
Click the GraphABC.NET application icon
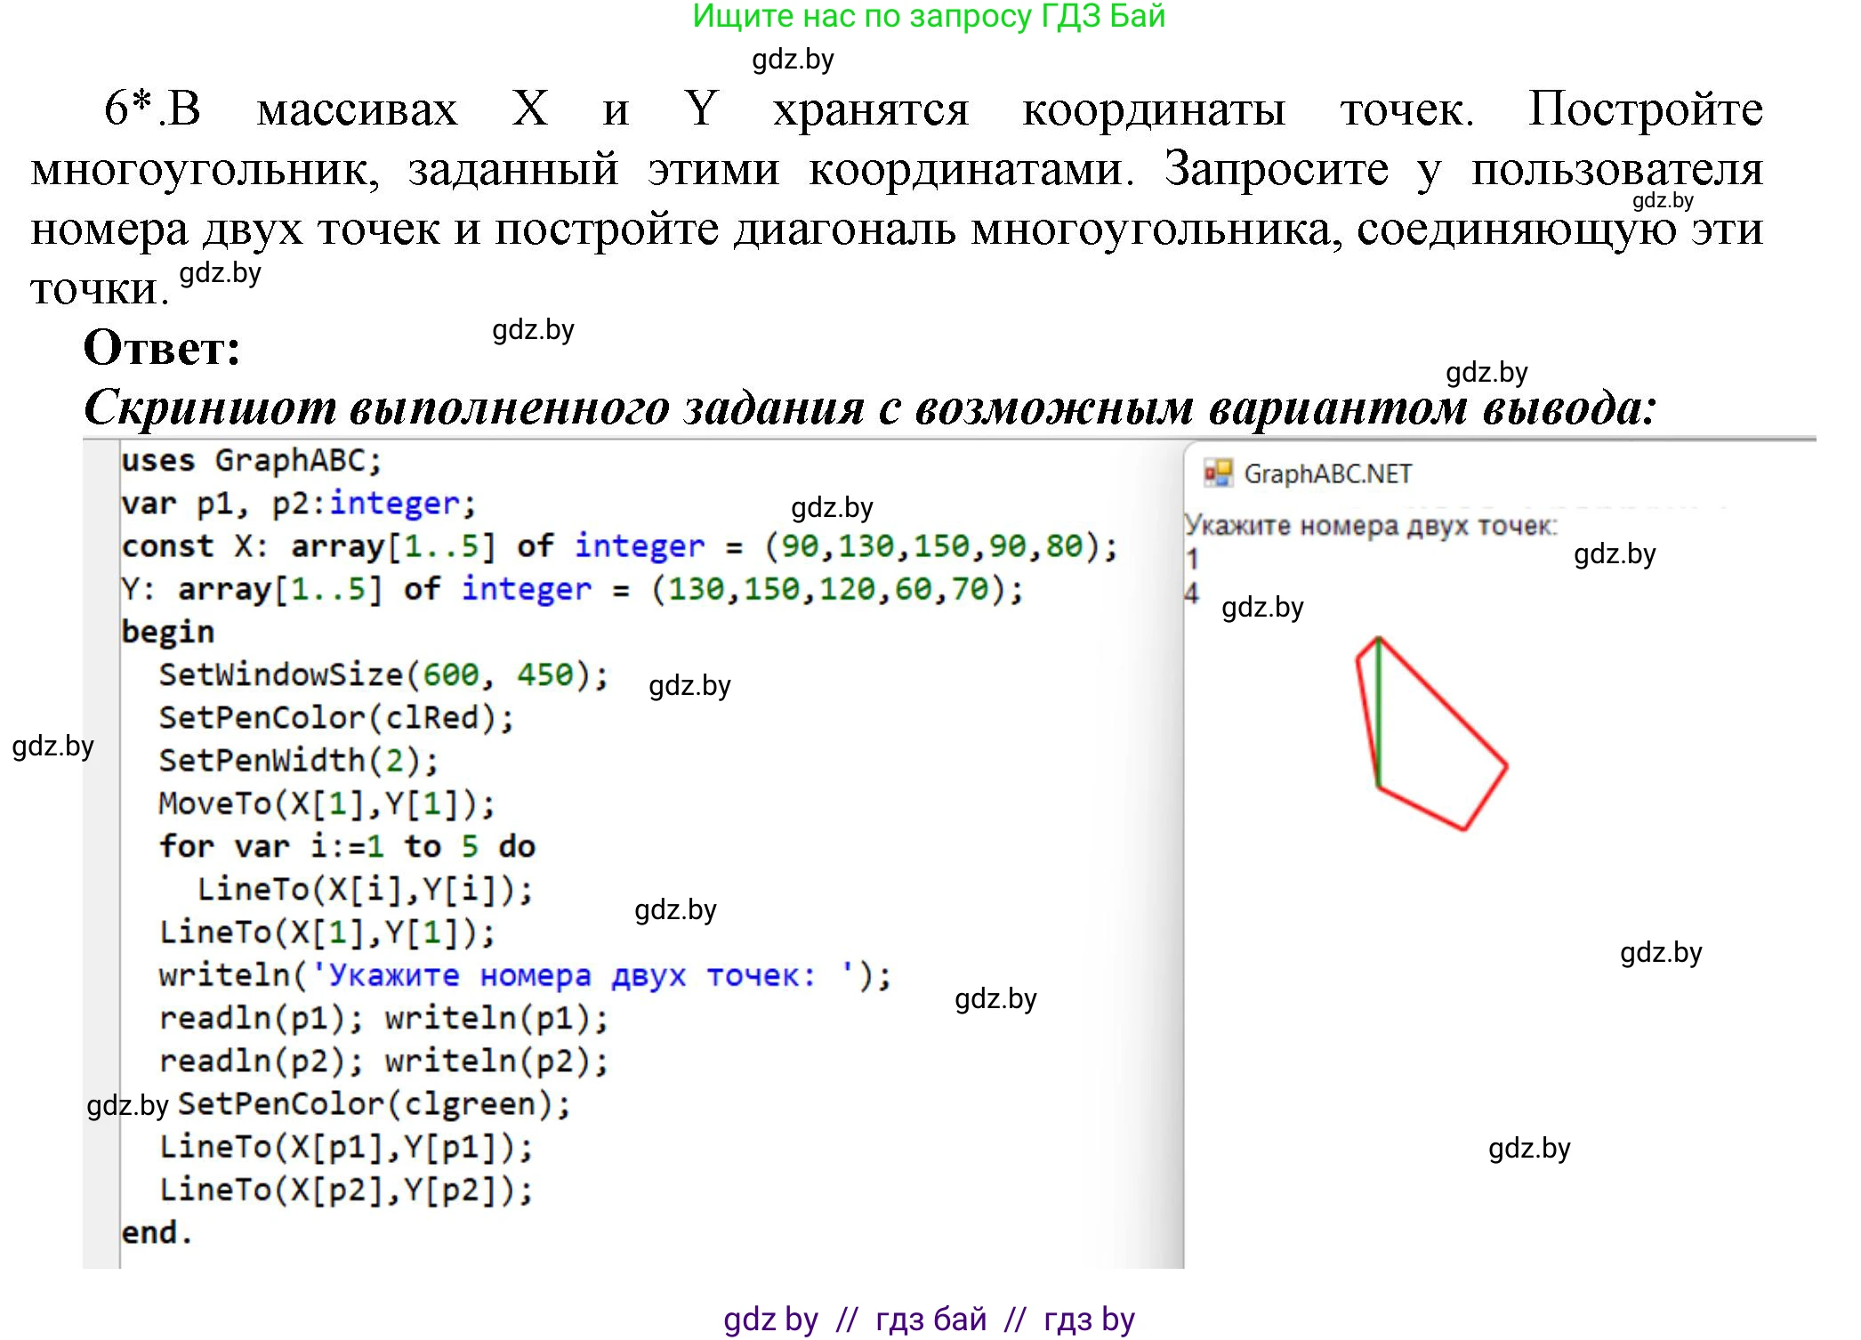pos(1221,472)
